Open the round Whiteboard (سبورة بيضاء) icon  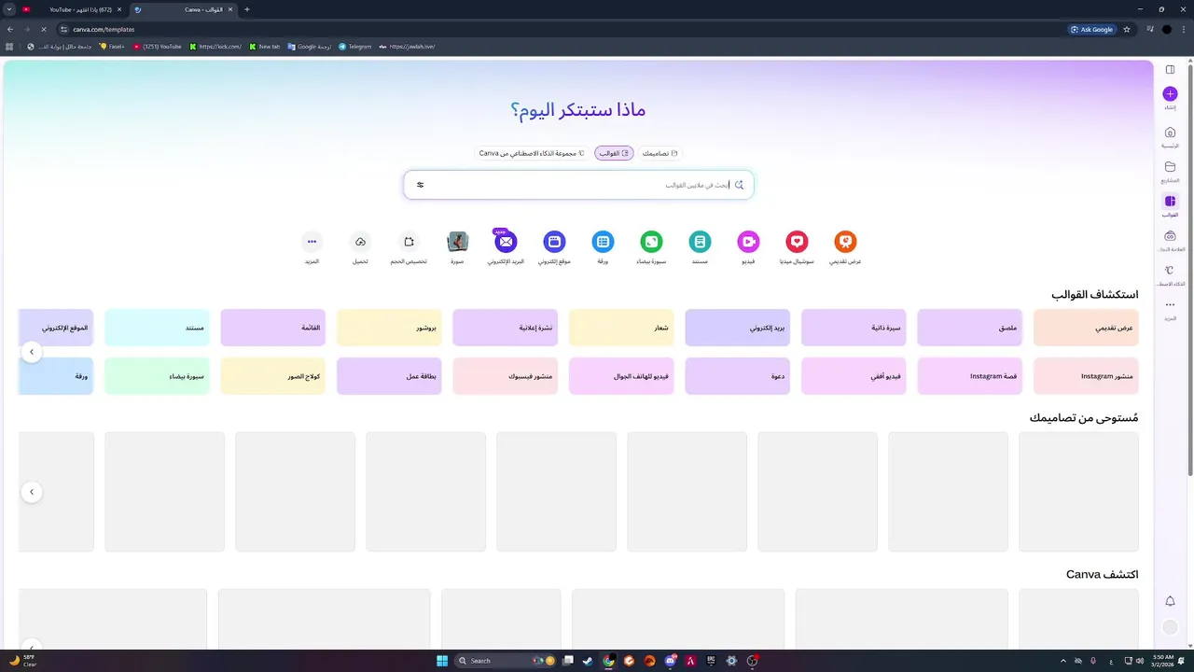coord(651,242)
